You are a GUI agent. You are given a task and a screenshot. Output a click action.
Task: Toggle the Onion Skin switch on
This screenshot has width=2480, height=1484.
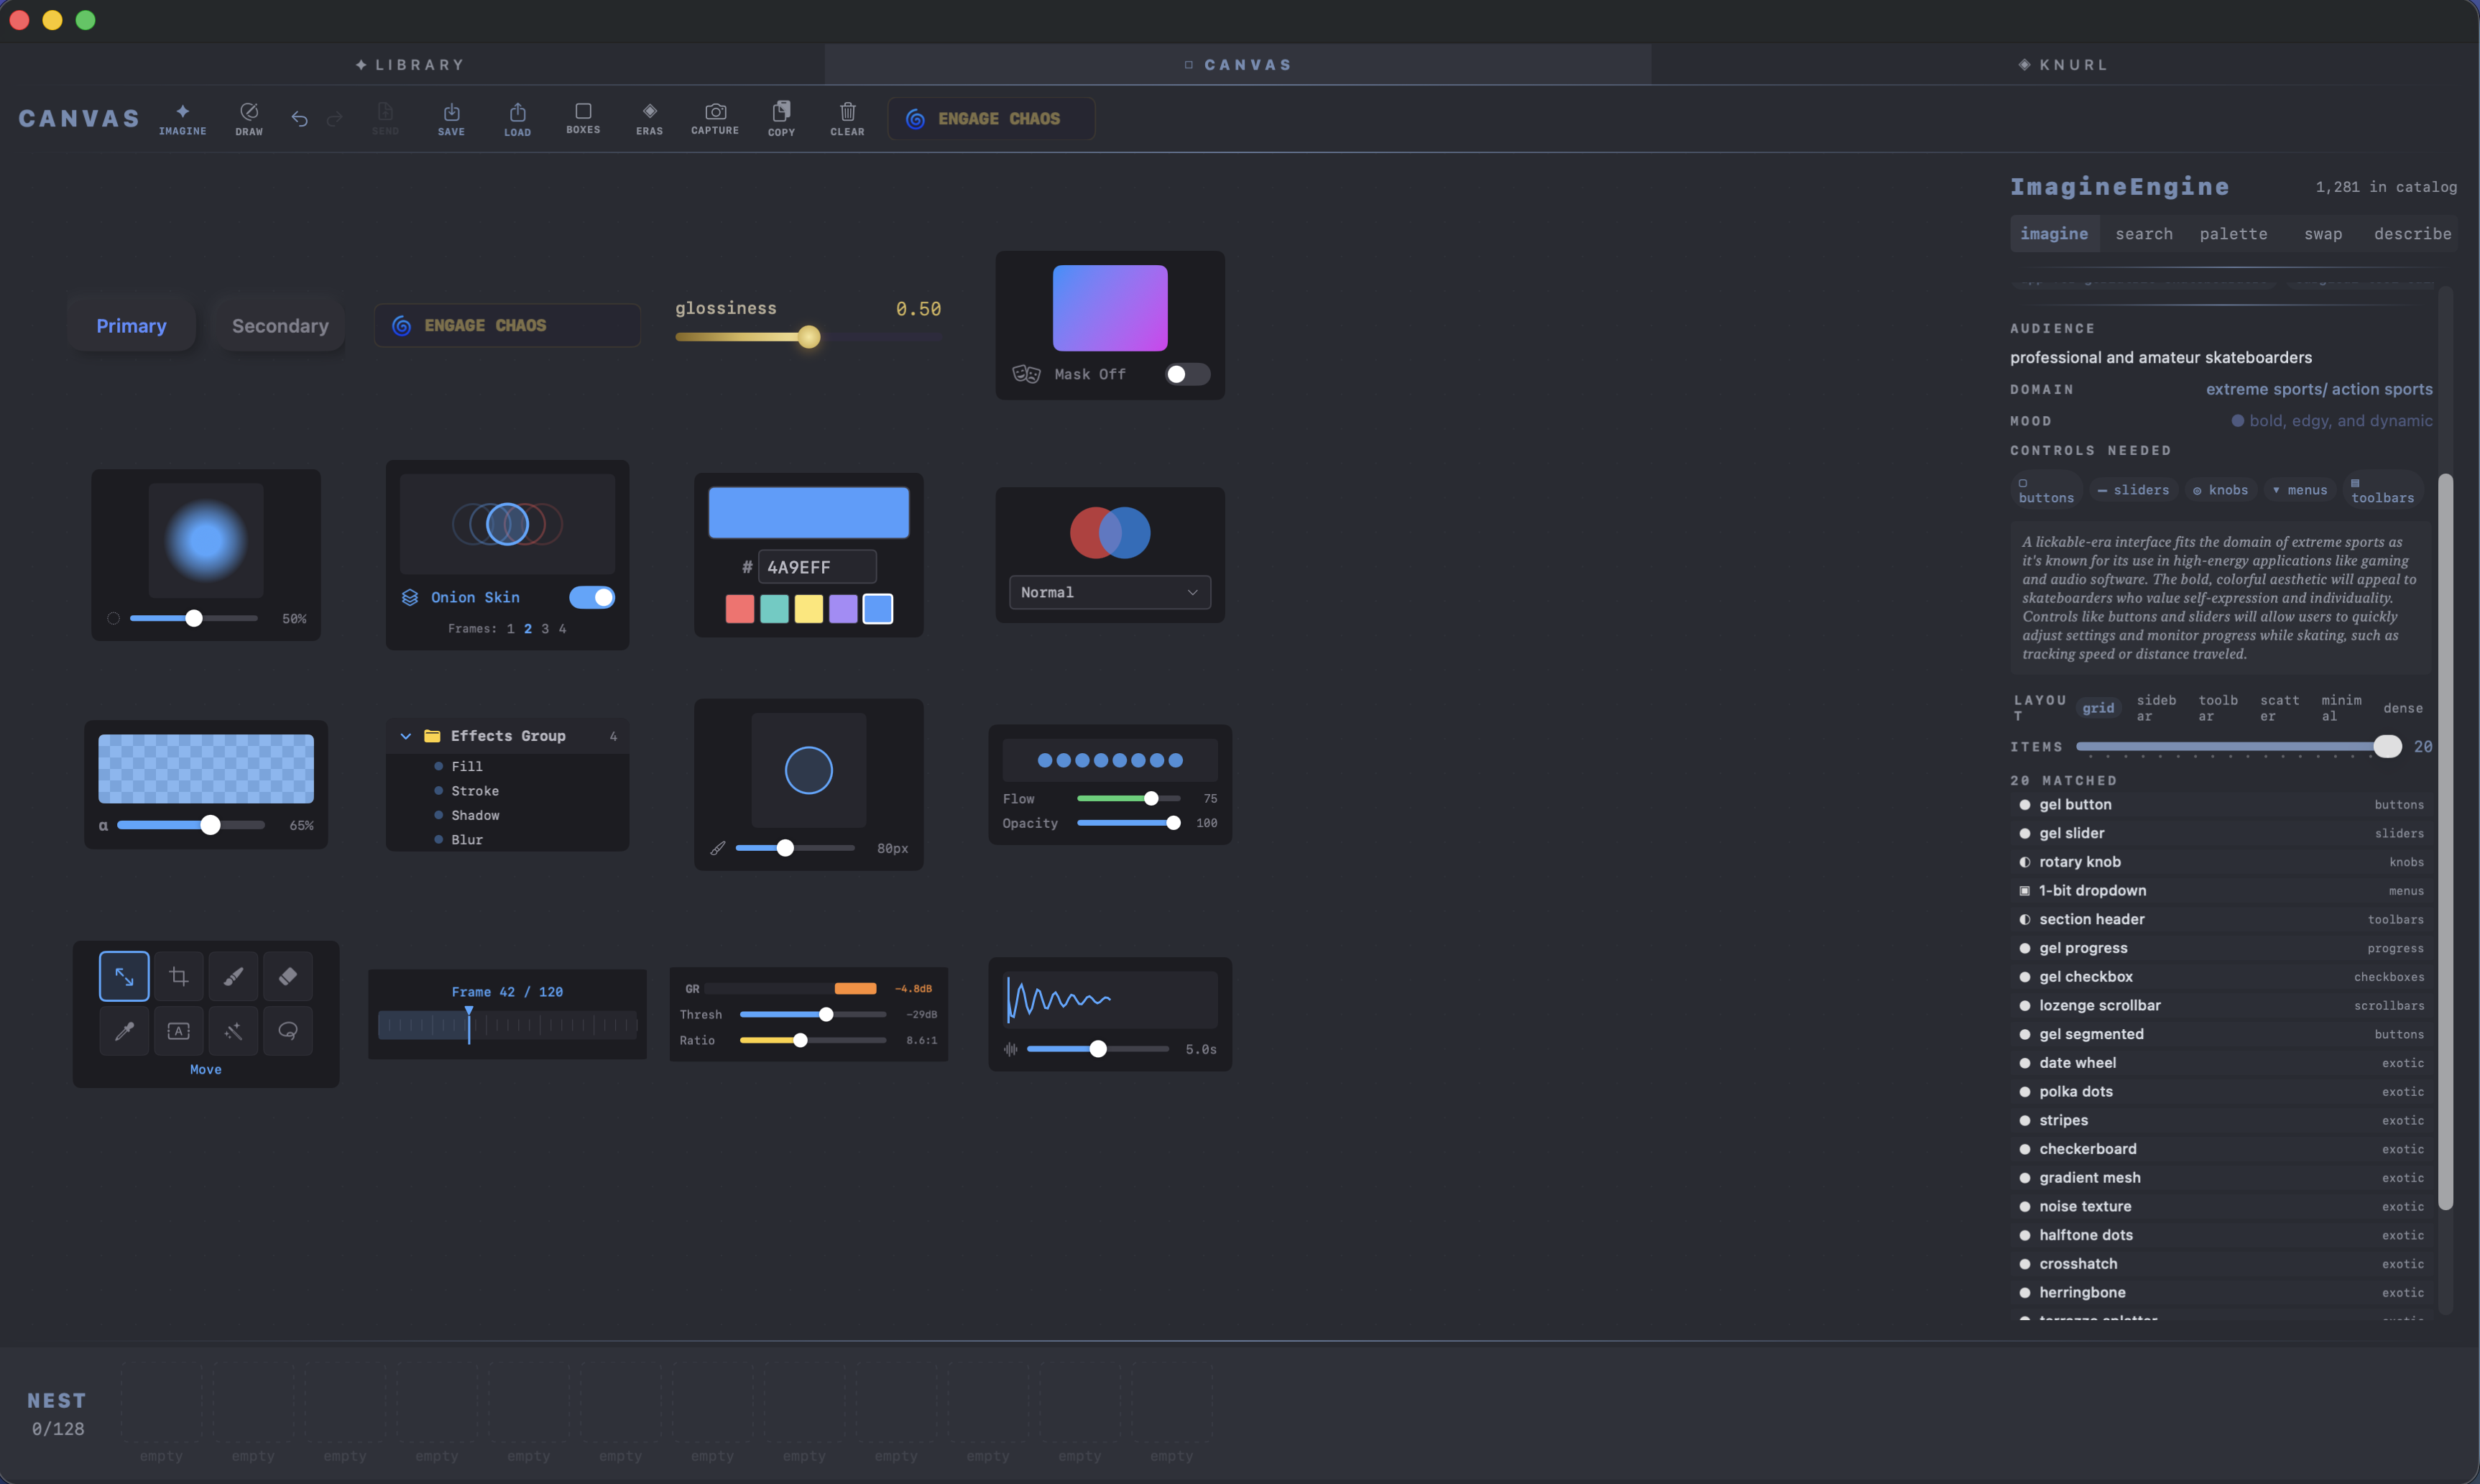592,597
